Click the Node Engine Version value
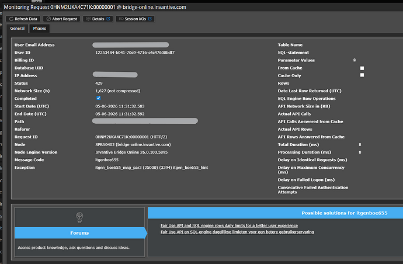Screen dimensions: 403x264 [x=131, y=152]
